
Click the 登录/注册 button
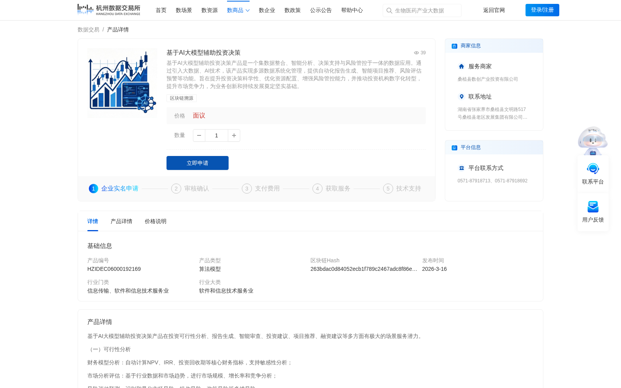click(542, 10)
